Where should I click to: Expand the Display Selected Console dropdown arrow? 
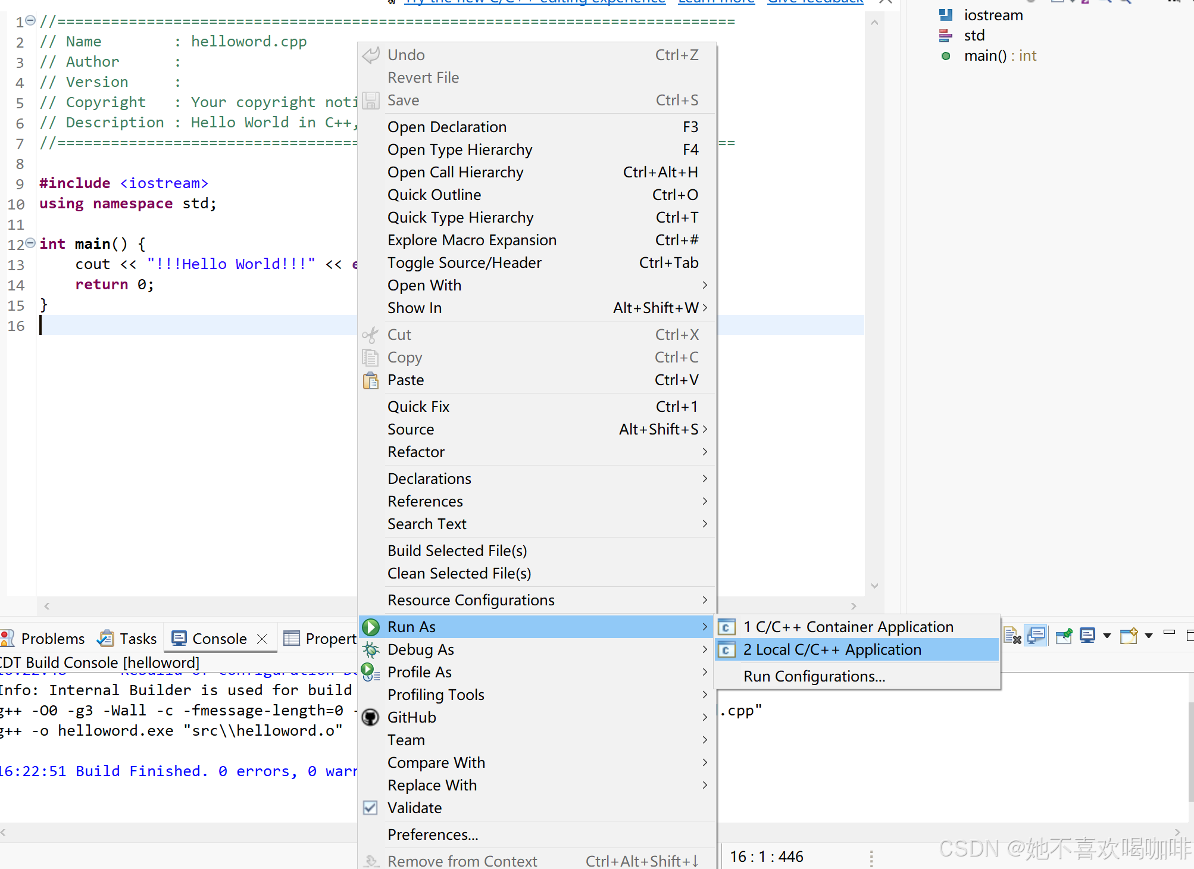1107,636
